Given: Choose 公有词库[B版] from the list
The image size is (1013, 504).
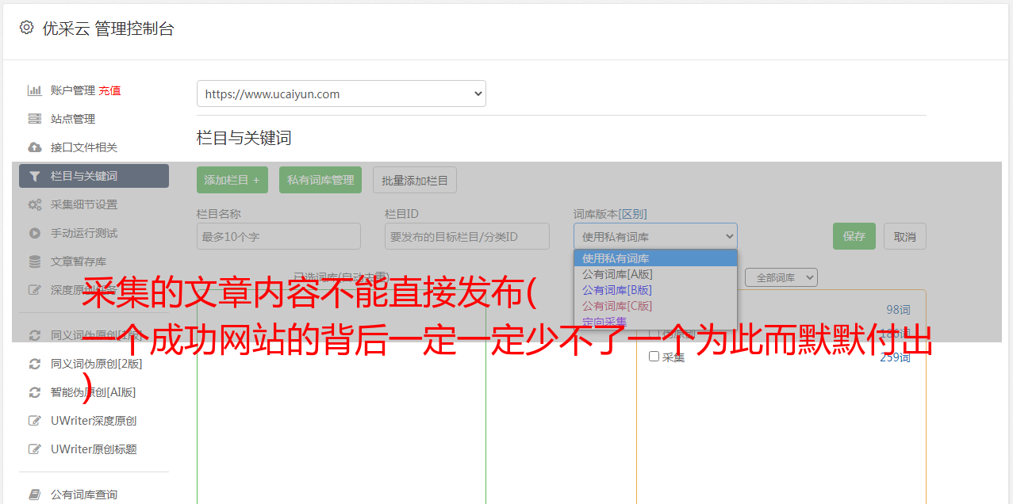Looking at the screenshot, I should tap(655, 290).
